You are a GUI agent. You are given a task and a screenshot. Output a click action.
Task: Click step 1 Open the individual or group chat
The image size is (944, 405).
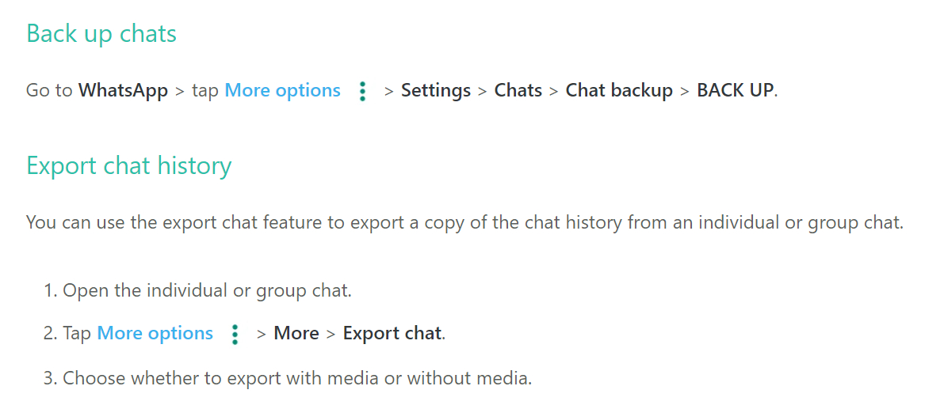pos(197,291)
